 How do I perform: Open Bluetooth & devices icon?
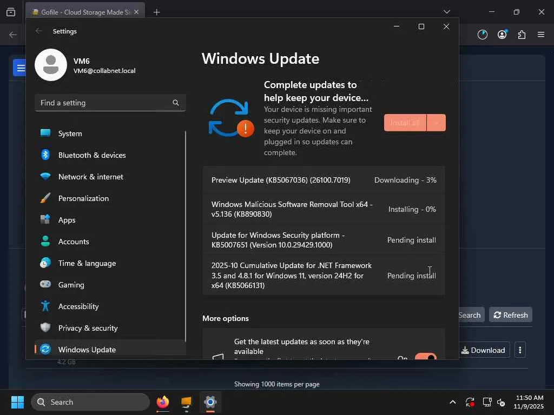(x=45, y=155)
